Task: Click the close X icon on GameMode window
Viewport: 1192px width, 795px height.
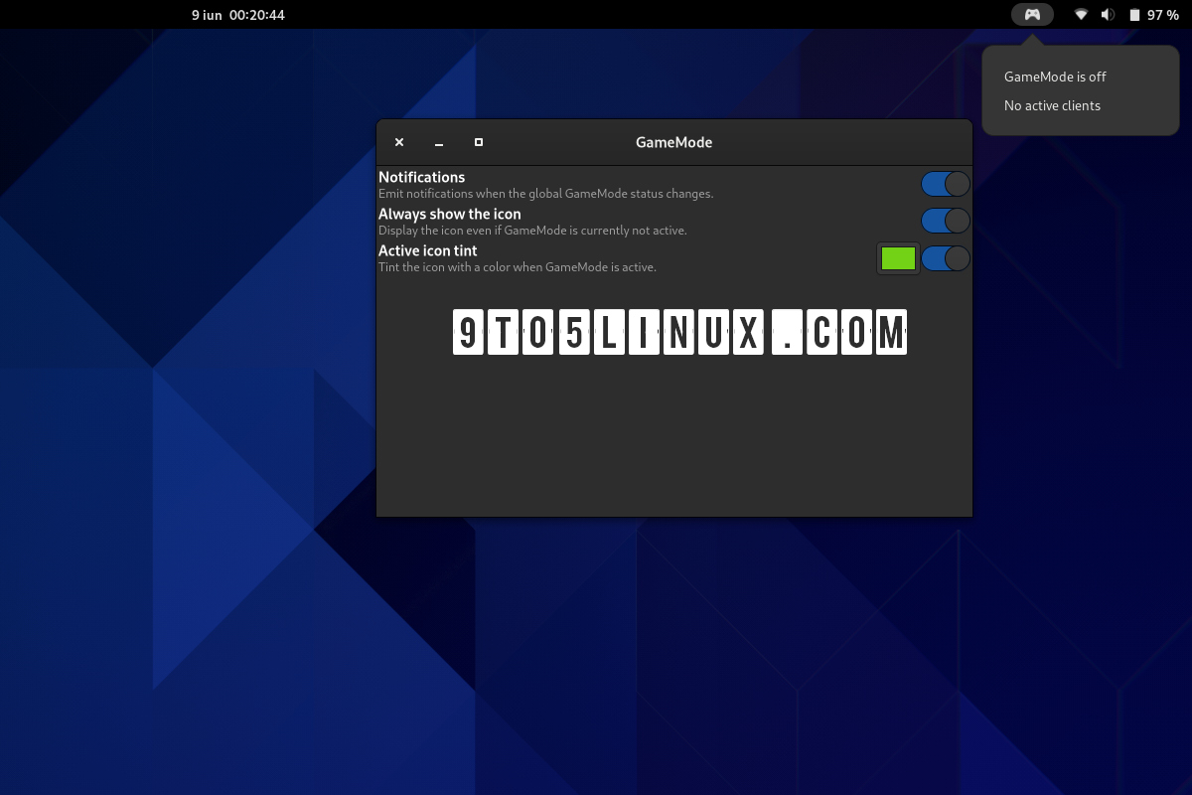Action: tap(398, 142)
